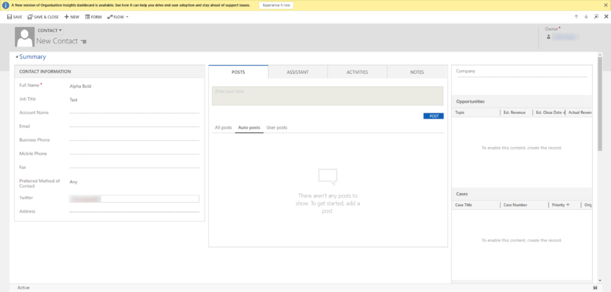Viewport: 611px width, 292px height.
Task: Go to previous record with up arrow
Action: [x=576, y=17]
